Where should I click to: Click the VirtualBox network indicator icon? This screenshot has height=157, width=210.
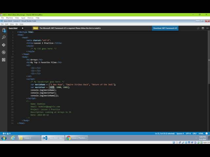(x=180, y=143)
